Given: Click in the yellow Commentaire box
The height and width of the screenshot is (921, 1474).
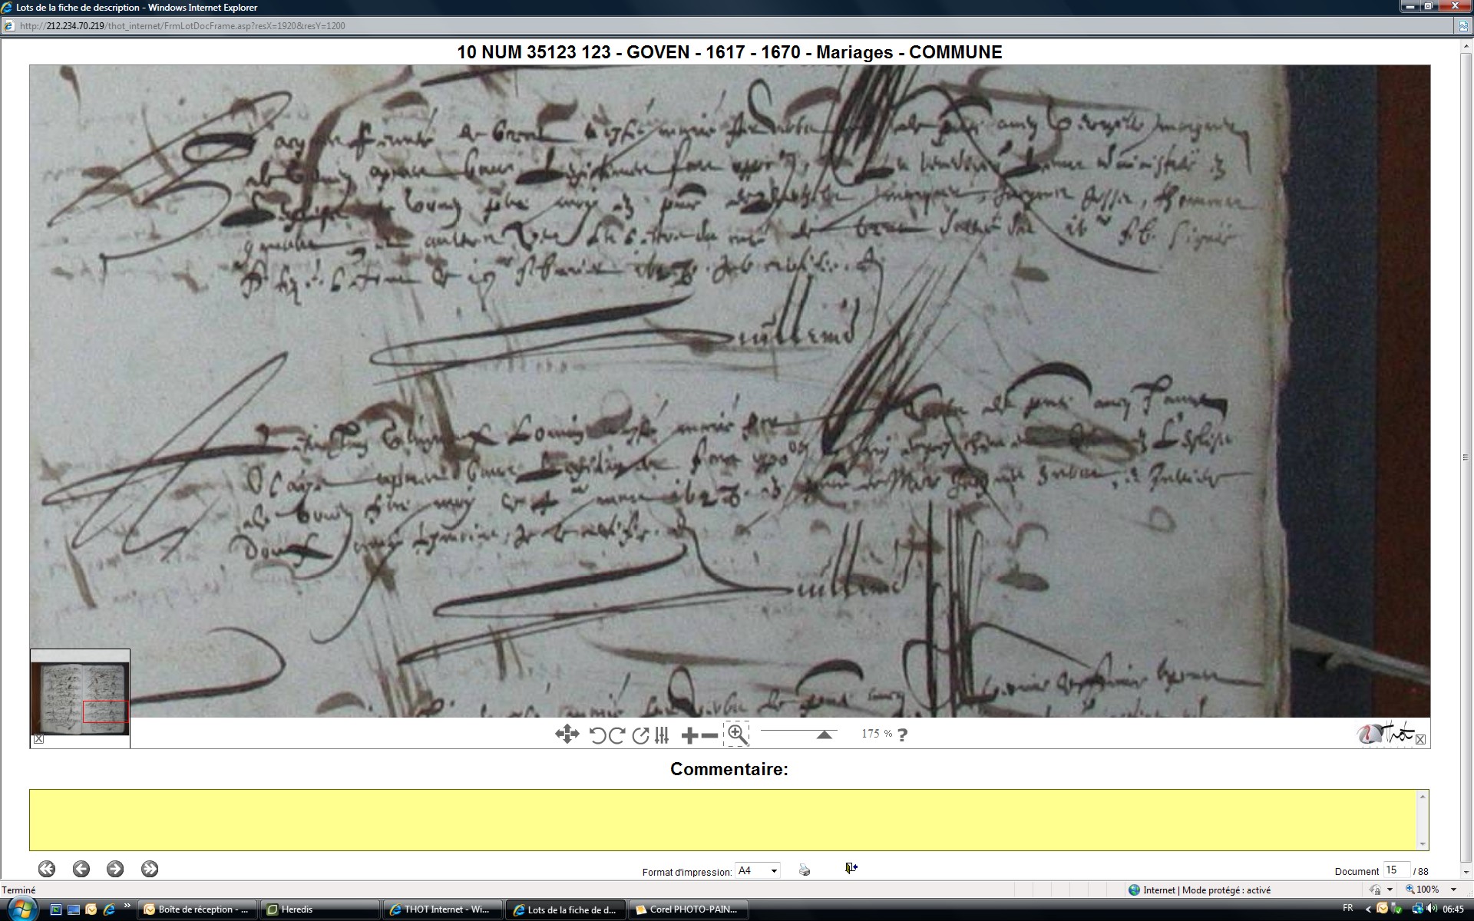Looking at the screenshot, I should [x=722, y=819].
